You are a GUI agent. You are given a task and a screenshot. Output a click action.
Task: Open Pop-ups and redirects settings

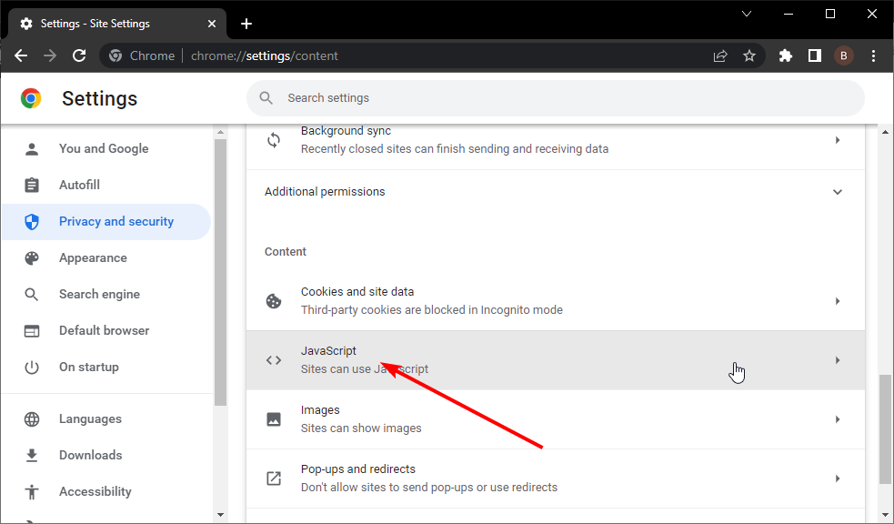pyautogui.click(x=556, y=479)
